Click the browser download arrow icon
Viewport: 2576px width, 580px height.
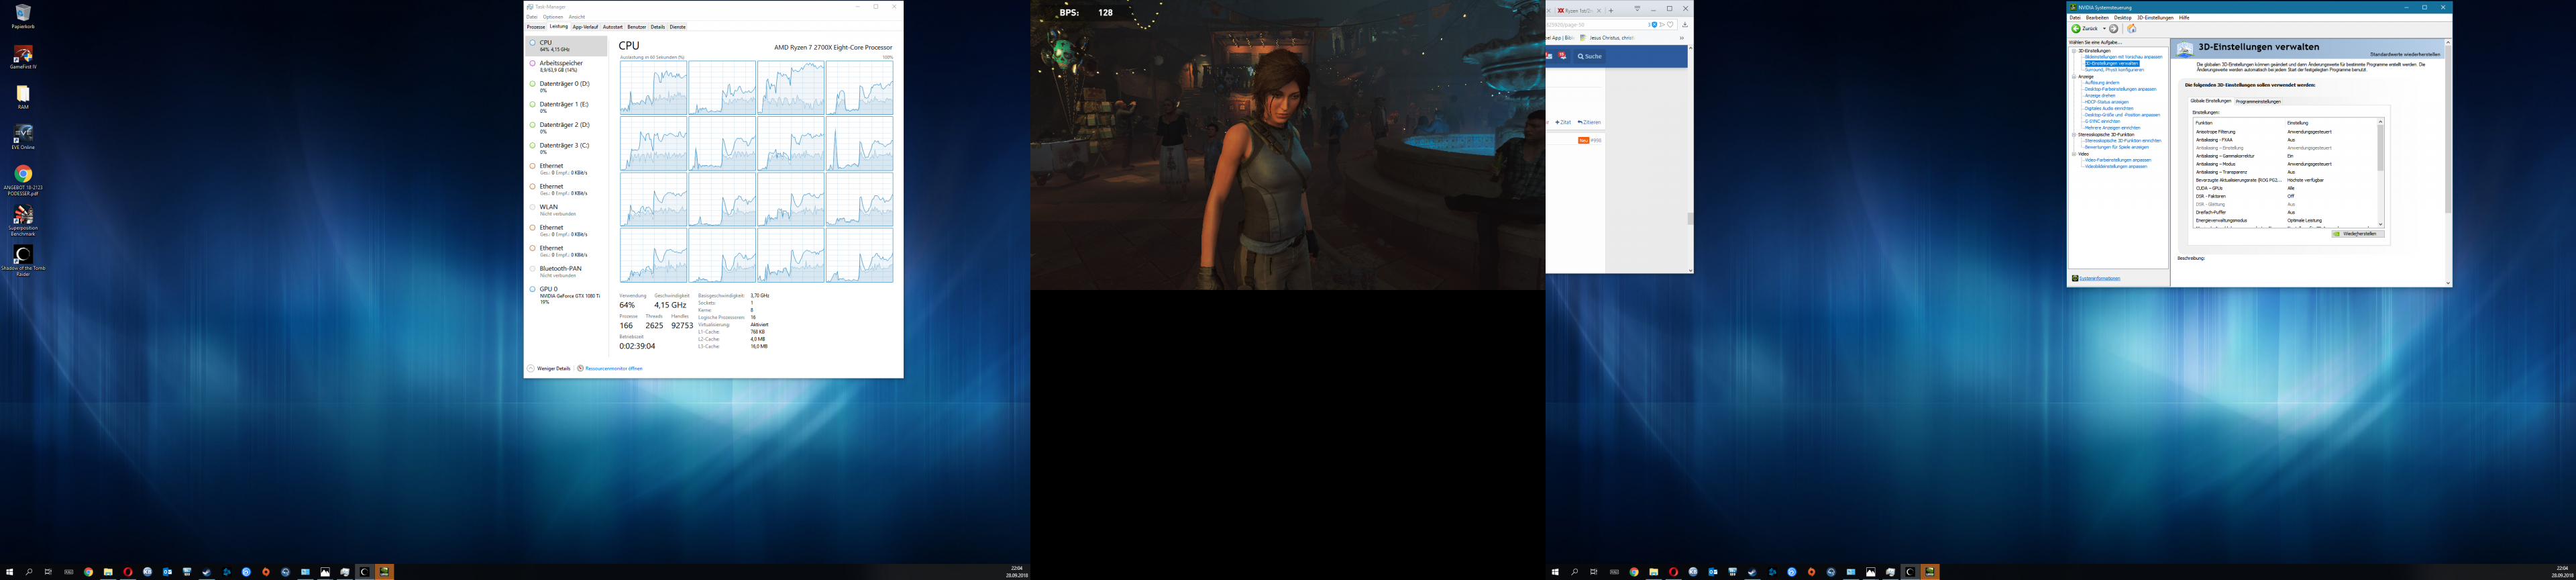point(1685,24)
